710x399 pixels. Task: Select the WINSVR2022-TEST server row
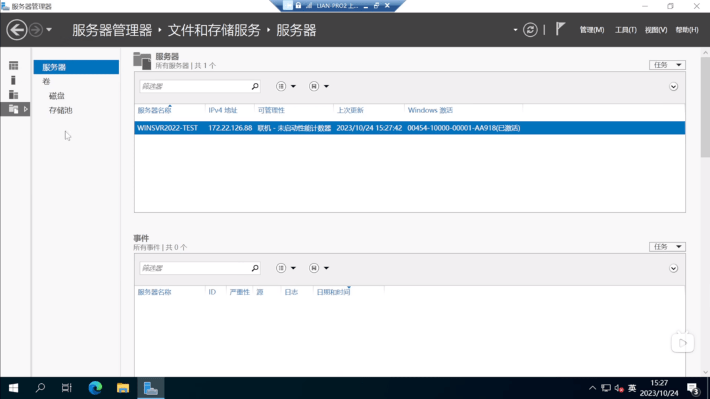pyautogui.click(x=263, y=128)
